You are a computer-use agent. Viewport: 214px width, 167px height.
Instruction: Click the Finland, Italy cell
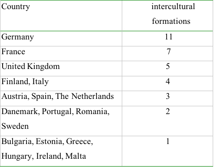(61, 83)
